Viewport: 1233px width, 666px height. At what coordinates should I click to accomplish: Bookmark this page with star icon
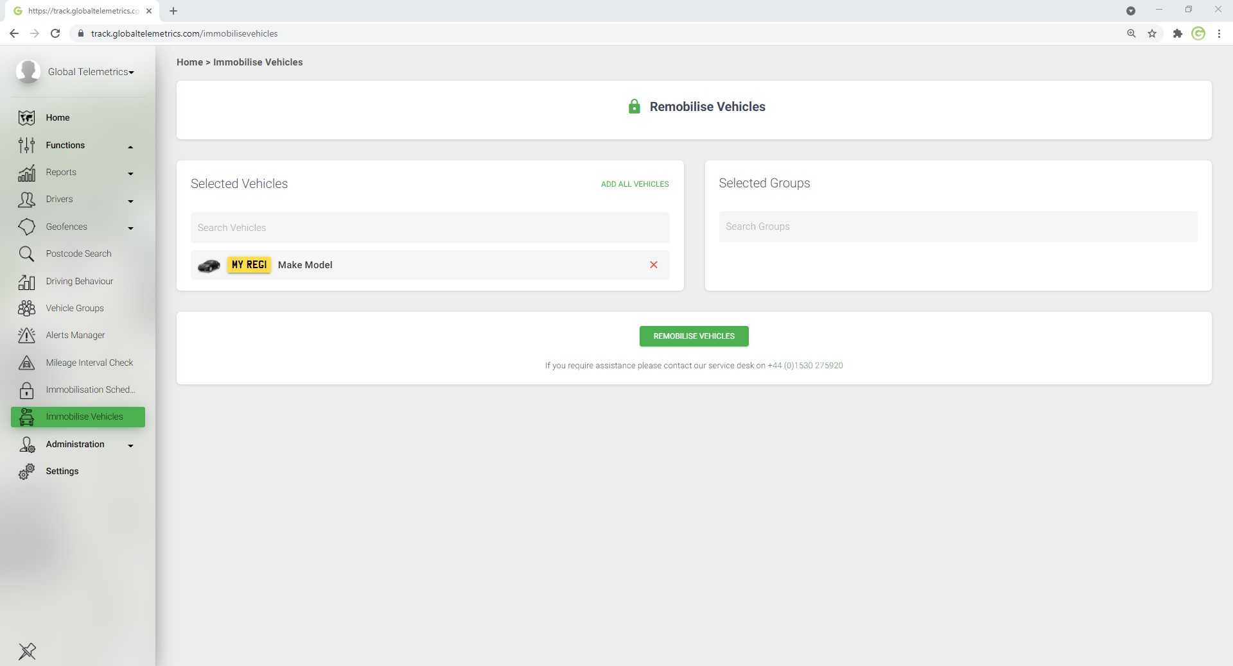pyautogui.click(x=1152, y=33)
